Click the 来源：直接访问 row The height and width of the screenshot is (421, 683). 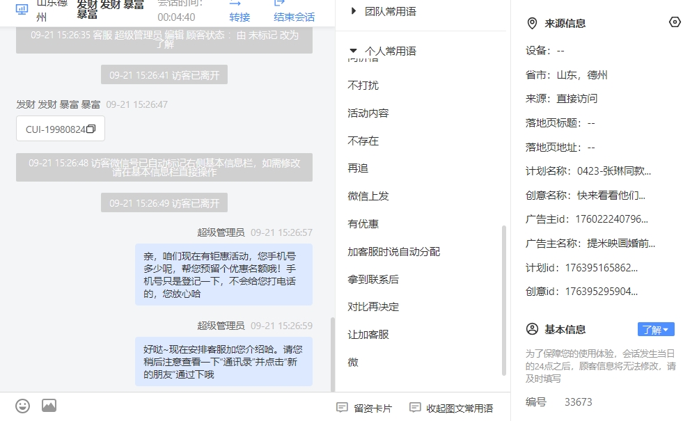[561, 99]
